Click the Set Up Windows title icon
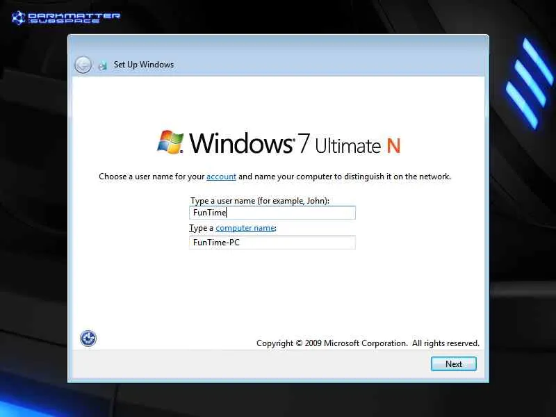 102,65
